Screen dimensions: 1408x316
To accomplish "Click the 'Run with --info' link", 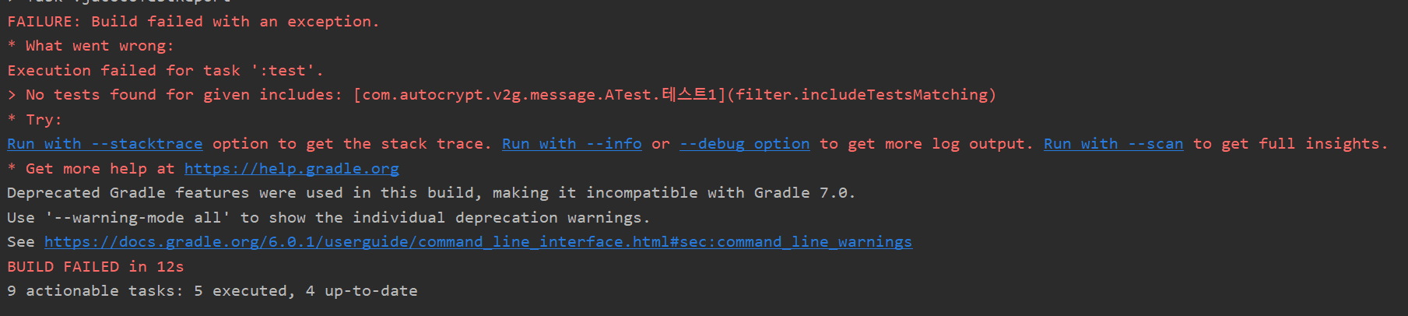I will 571,144.
